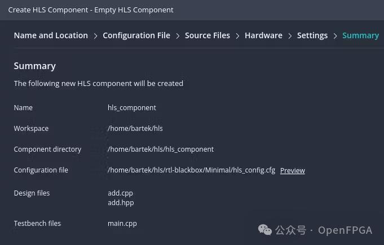384x245 pixels.
Task: Return to the Settings step
Action: pos(312,35)
